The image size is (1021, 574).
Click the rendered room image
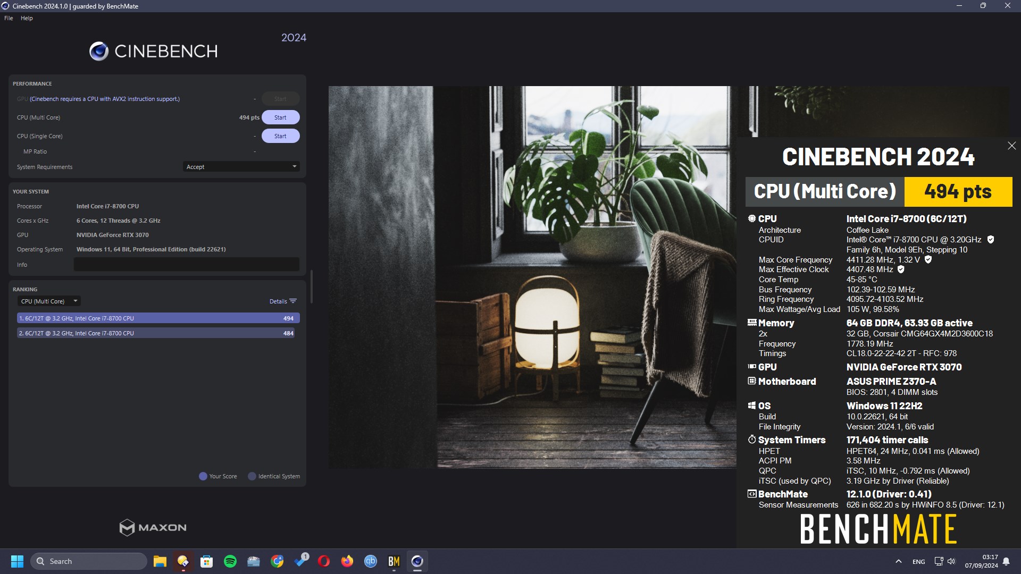pyautogui.click(x=532, y=277)
